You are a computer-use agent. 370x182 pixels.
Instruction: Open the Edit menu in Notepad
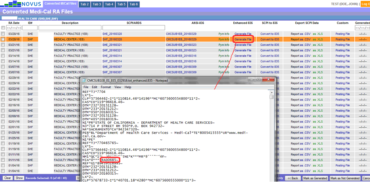(94, 87)
